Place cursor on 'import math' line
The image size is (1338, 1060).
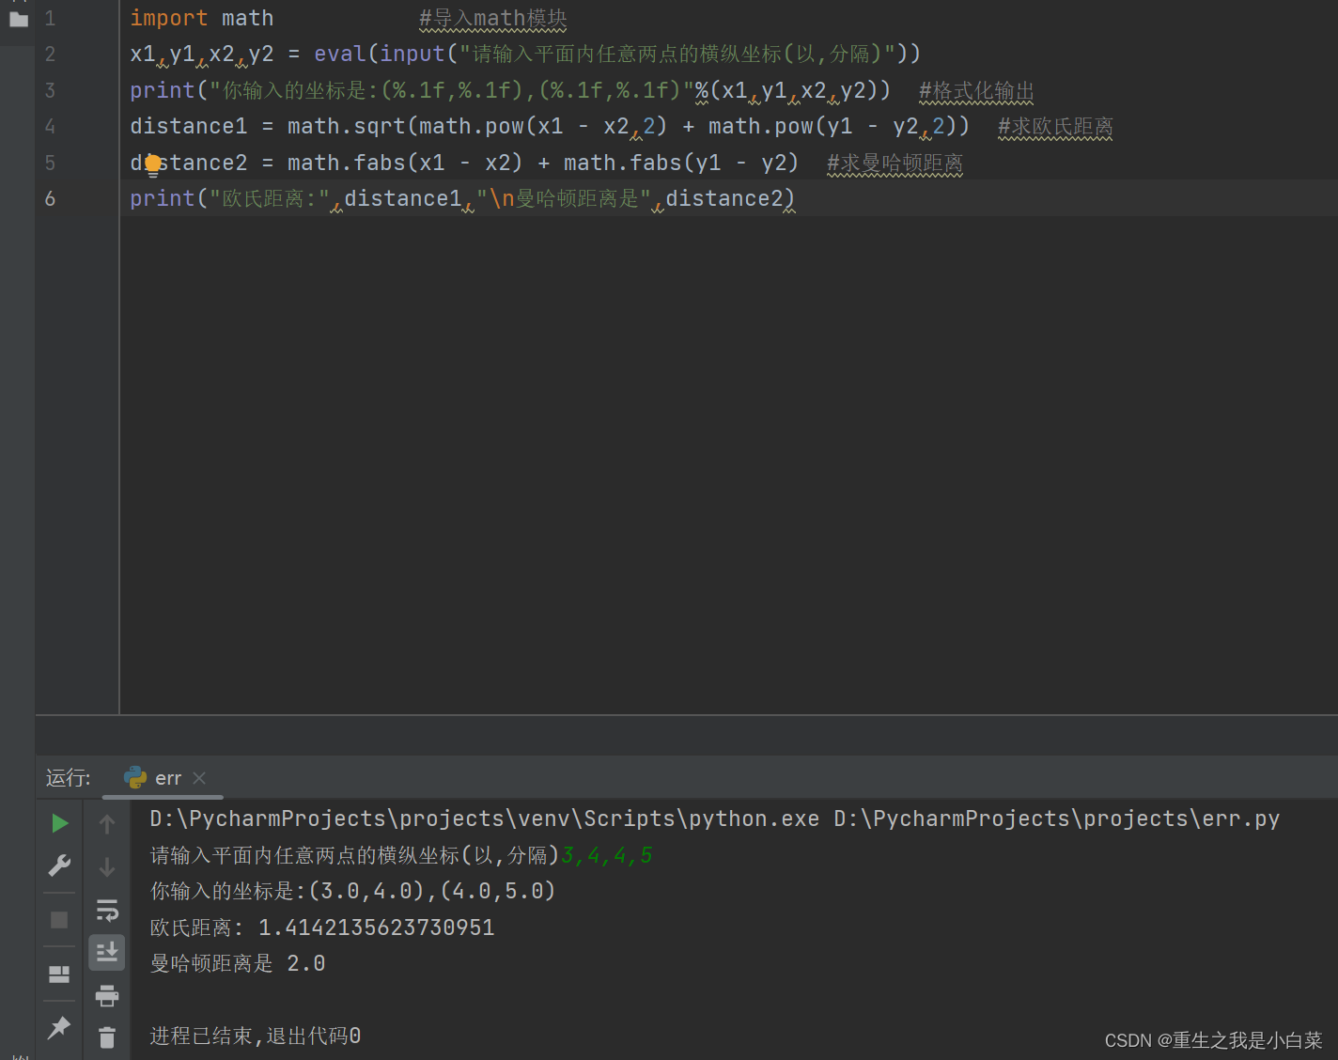click(202, 18)
